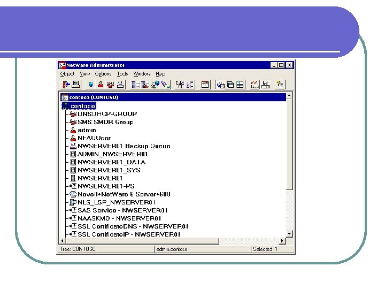
Task: Click the help question mark toolbar icon
Action: pos(280,85)
